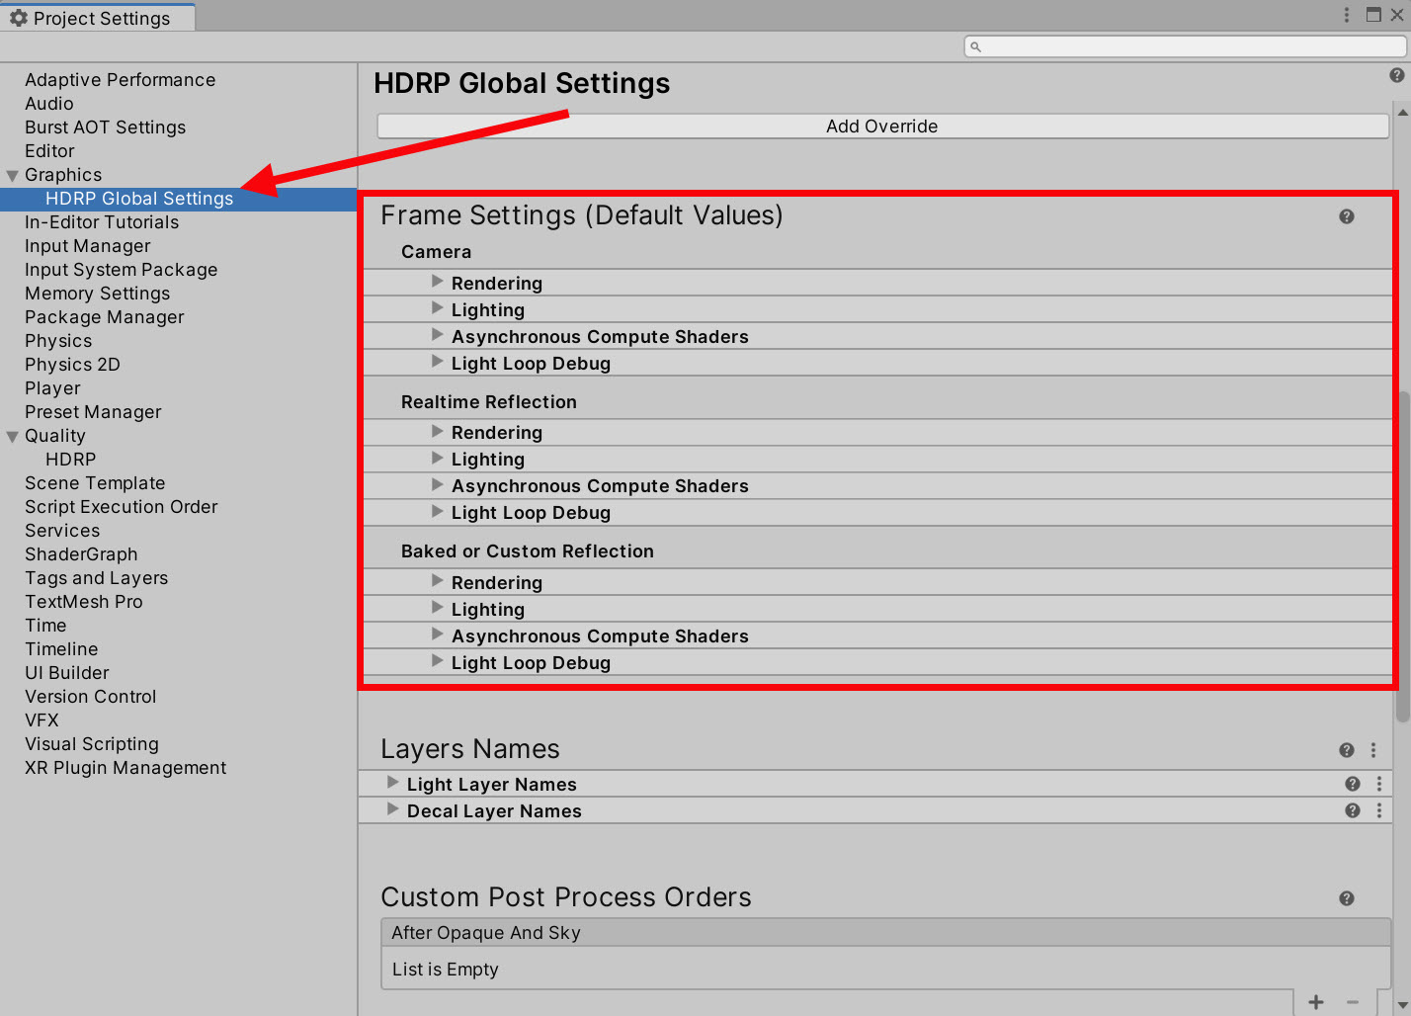
Task: Collapse the Quality category in sidebar
Action: tap(13, 436)
